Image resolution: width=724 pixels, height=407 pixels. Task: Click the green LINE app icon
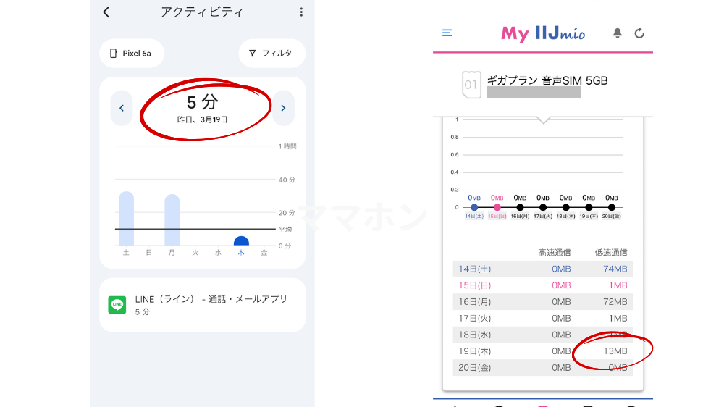coord(117,305)
